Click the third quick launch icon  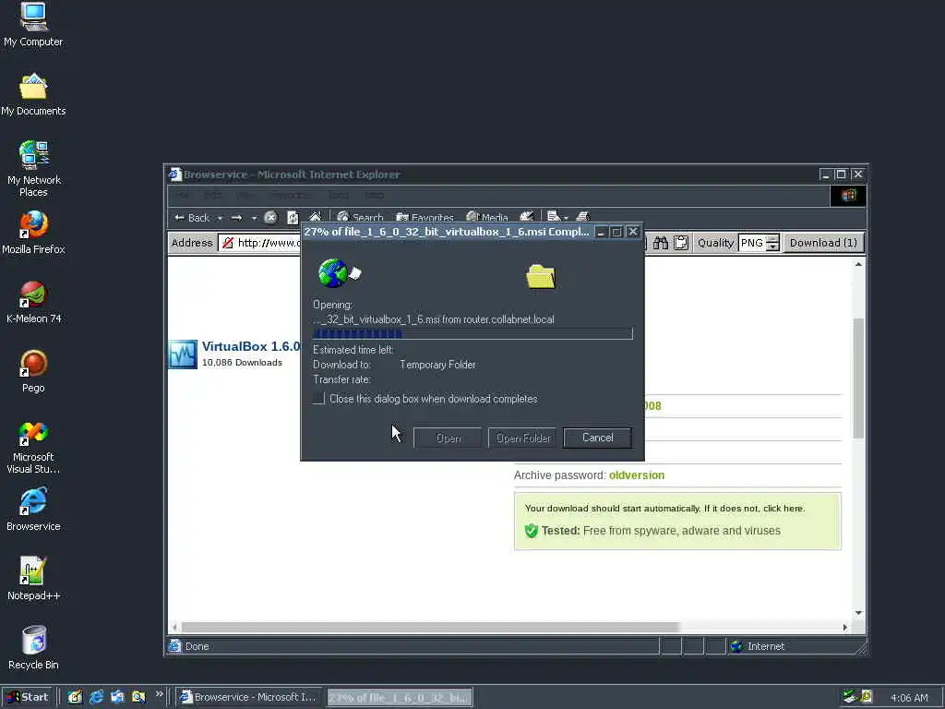click(117, 697)
